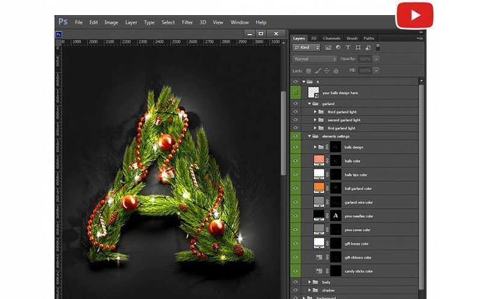Collapse the elements settings group arrow
Viewport: 482px width, 299px height.
pyautogui.click(x=309, y=136)
